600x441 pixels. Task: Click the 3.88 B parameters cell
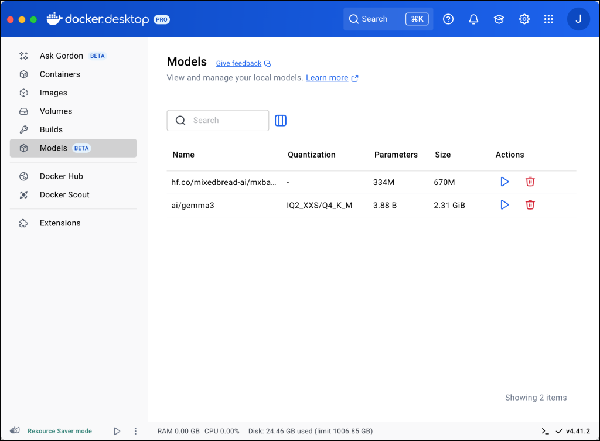385,206
